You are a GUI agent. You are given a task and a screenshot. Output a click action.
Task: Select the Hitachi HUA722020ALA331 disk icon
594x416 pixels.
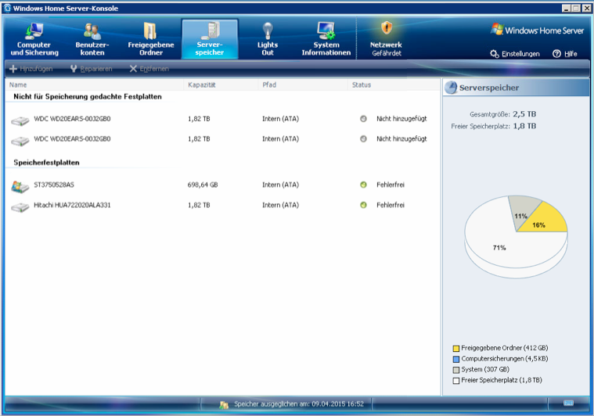tap(20, 207)
